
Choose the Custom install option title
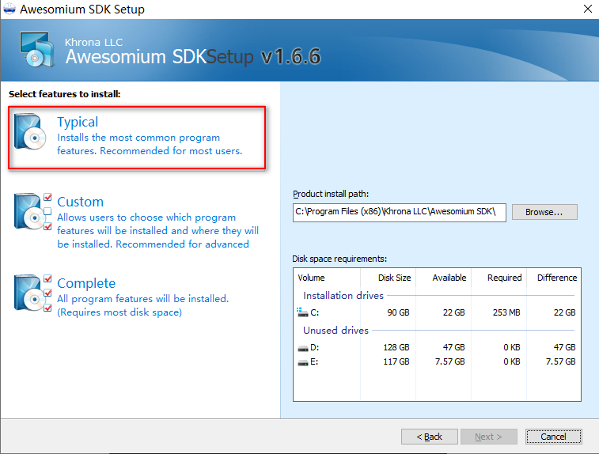pyautogui.click(x=80, y=202)
